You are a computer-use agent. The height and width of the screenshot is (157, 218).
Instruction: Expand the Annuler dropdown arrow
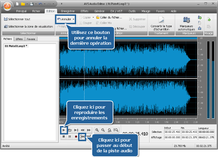[x=73, y=19]
